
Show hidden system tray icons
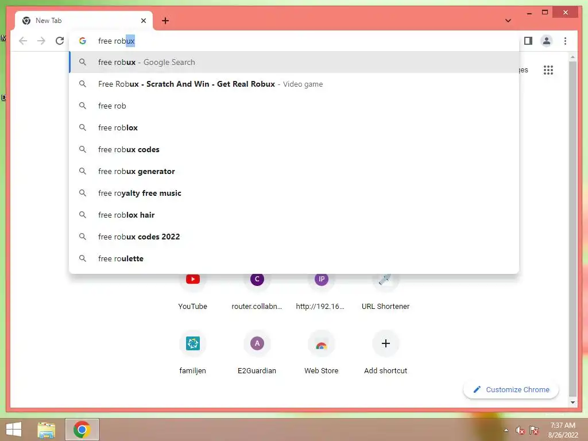point(506,430)
